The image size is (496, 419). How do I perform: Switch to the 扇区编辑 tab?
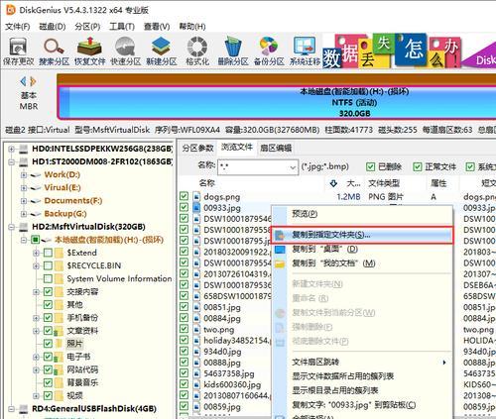[x=276, y=148]
